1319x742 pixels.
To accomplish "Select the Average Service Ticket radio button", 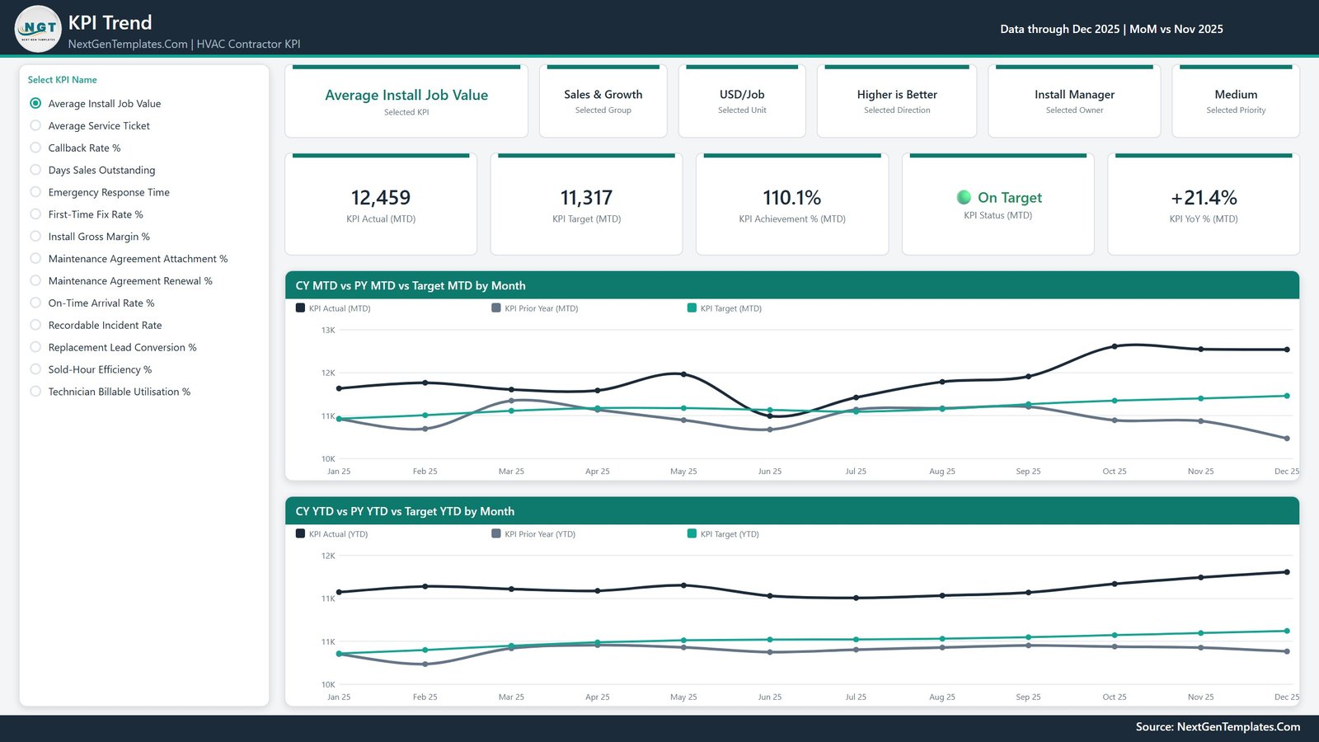I will (x=35, y=125).
